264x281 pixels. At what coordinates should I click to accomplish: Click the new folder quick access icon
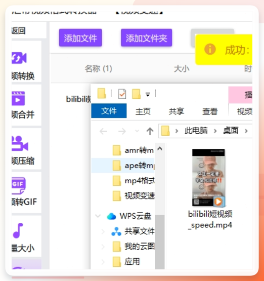tap(137, 94)
